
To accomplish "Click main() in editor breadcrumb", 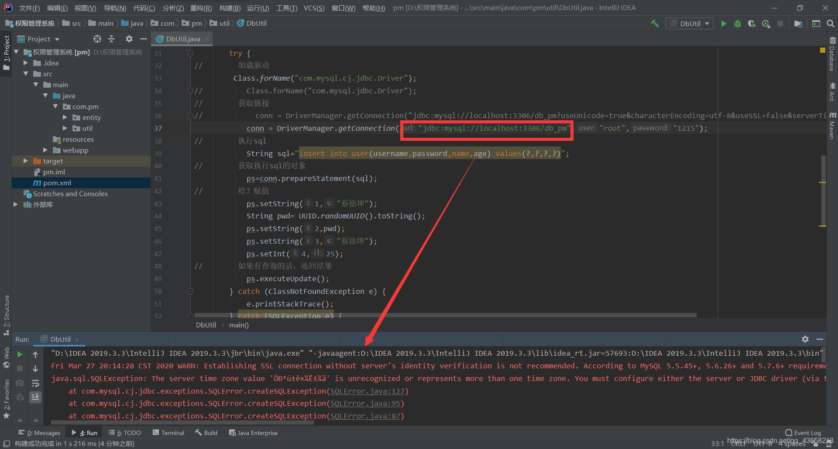I will point(239,325).
